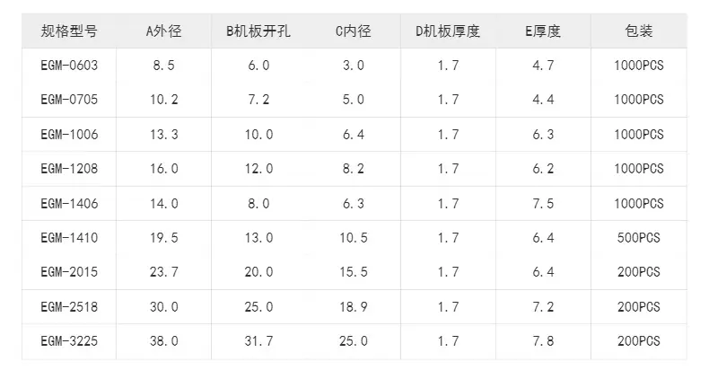Image resolution: width=709 pixels, height=379 pixels.
Task: Click the 38.0 outer diameter value
Action: click(x=163, y=341)
